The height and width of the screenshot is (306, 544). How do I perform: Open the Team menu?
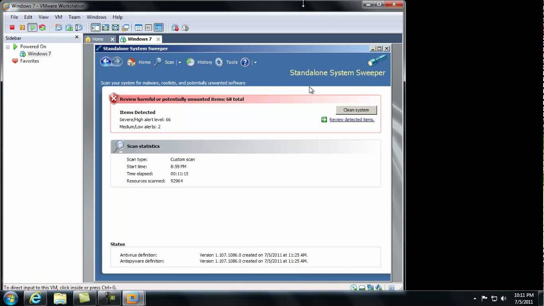click(x=74, y=17)
